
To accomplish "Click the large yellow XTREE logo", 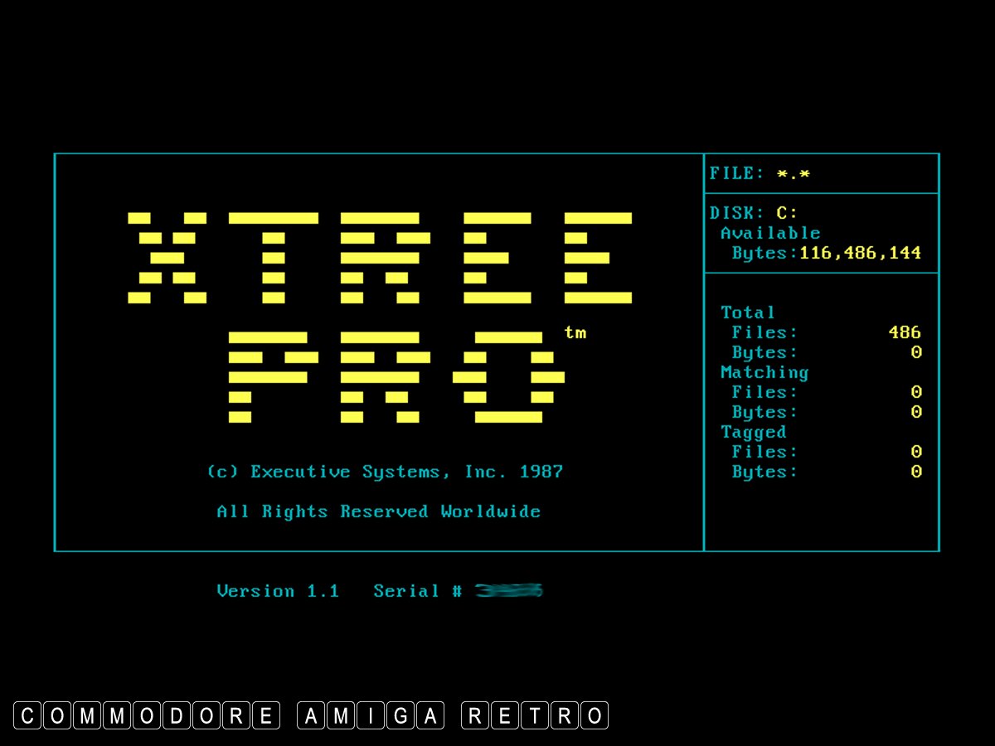I will coord(380,258).
